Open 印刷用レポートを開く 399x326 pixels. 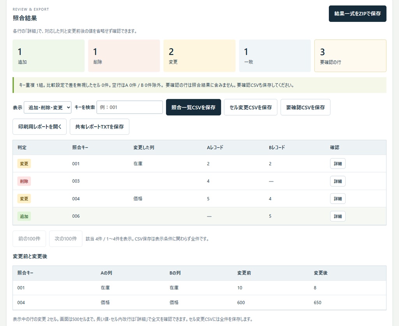click(x=40, y=127)
